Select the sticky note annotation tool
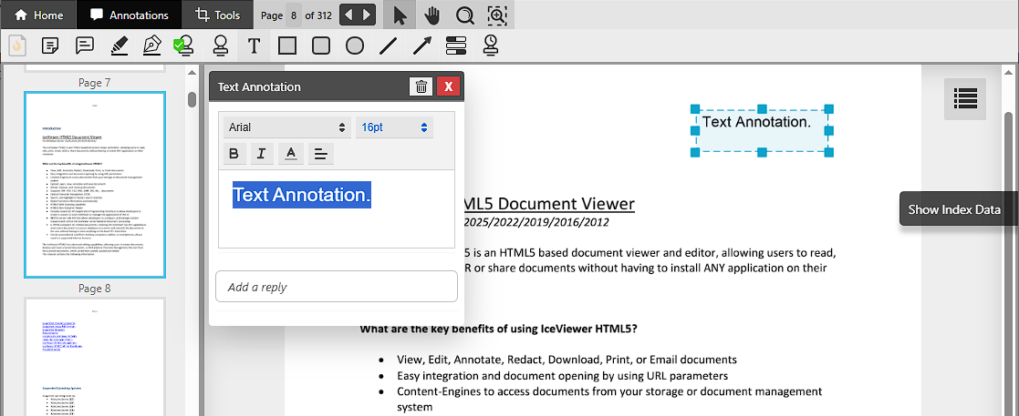The image size is (1019, 416). pyautogui.click(x=50, y=45)
